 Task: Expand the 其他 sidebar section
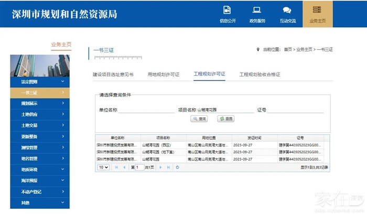39,202
